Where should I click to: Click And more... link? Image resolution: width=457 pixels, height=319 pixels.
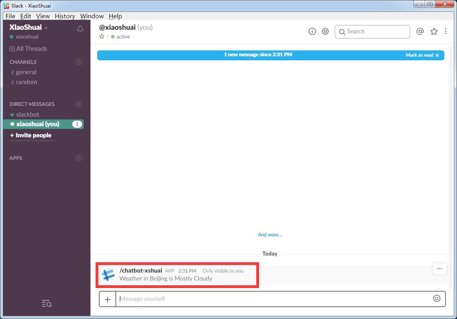point(270,235)
